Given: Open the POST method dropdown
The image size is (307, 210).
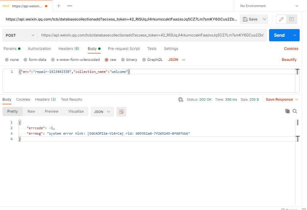Looking at the screenshot, I should (x=20, y=35).
